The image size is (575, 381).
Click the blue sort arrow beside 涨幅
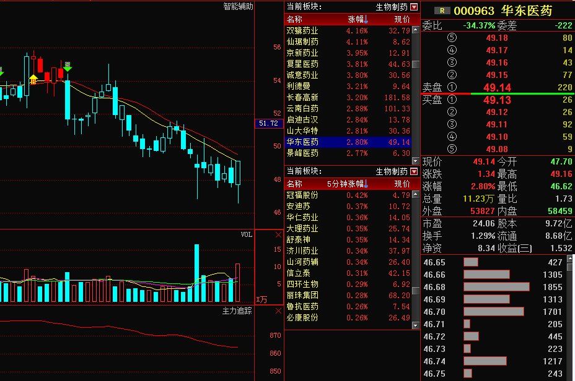click(x=366, y=19)
